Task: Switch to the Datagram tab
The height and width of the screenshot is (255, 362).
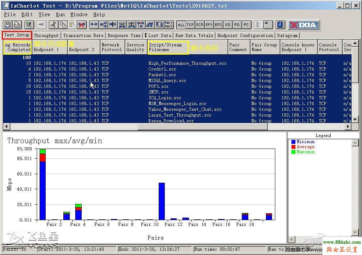Action: pos(287,36)
